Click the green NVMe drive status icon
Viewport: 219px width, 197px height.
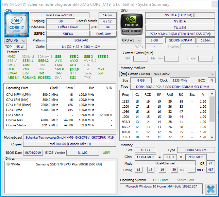[x=8, y=164]
